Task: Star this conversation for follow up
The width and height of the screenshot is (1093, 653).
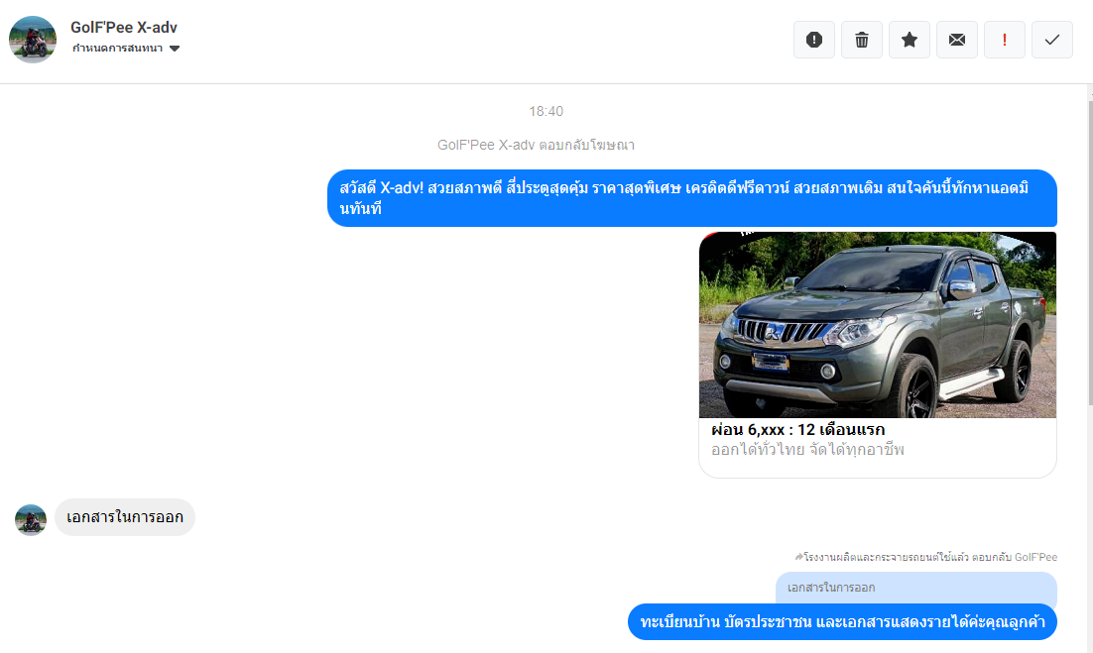Action: click(909, 40)
